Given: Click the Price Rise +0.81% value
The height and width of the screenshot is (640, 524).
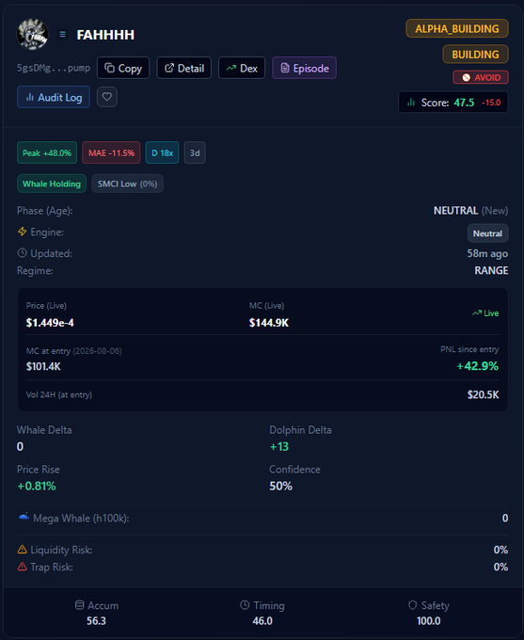Looking at the screenshot, I should 37,487.
